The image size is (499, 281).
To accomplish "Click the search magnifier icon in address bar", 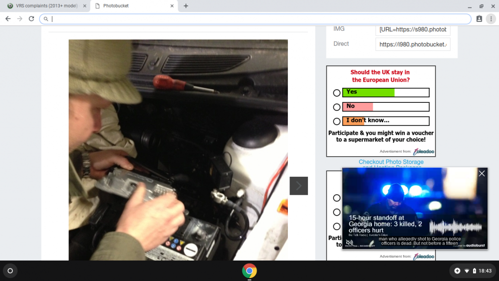I will (46, 19).
